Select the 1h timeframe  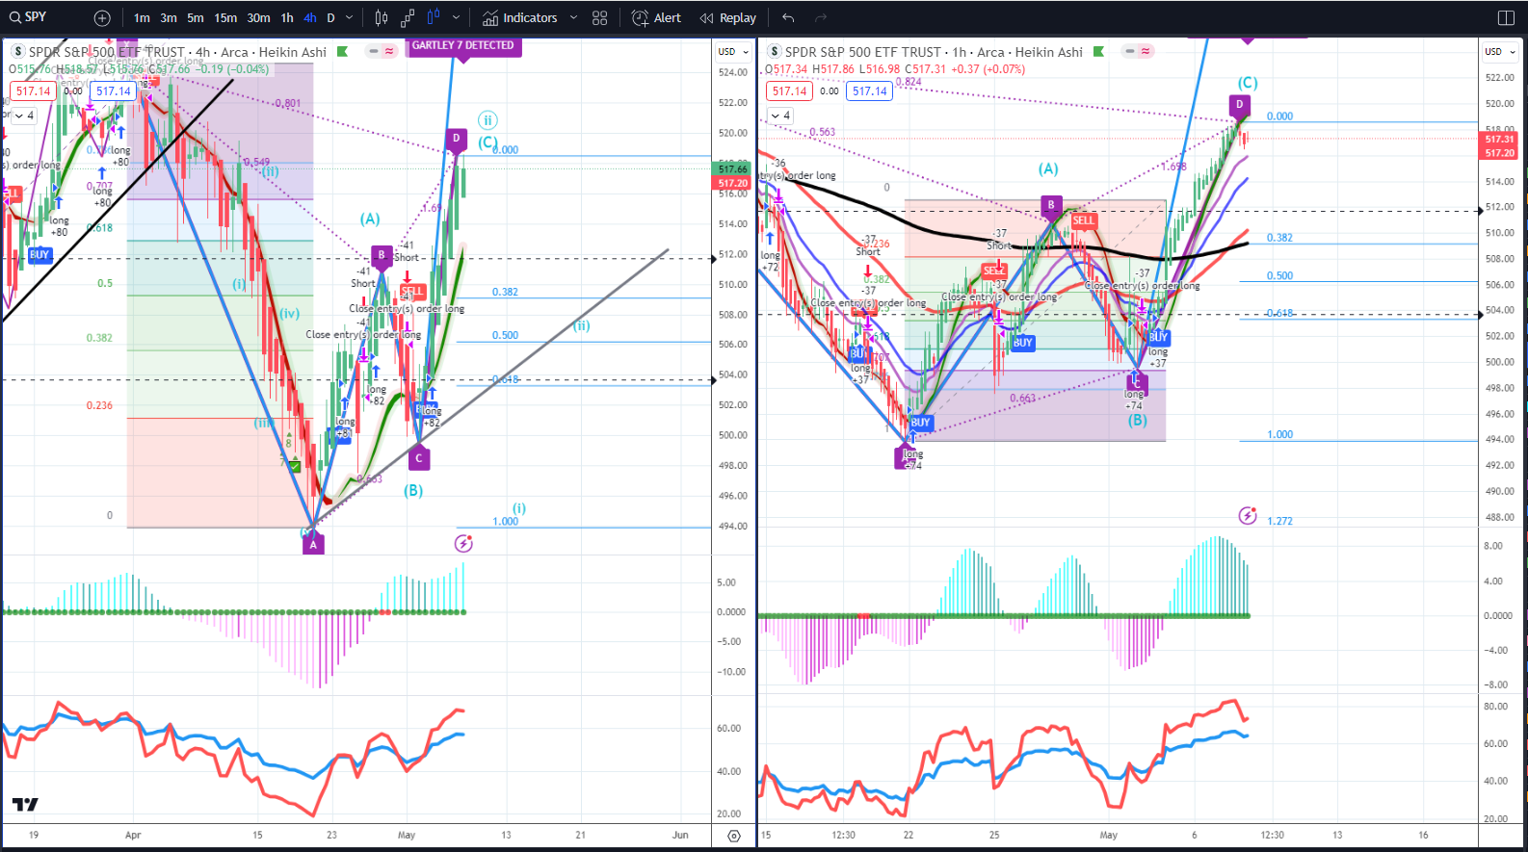click(x=287, y=17)
